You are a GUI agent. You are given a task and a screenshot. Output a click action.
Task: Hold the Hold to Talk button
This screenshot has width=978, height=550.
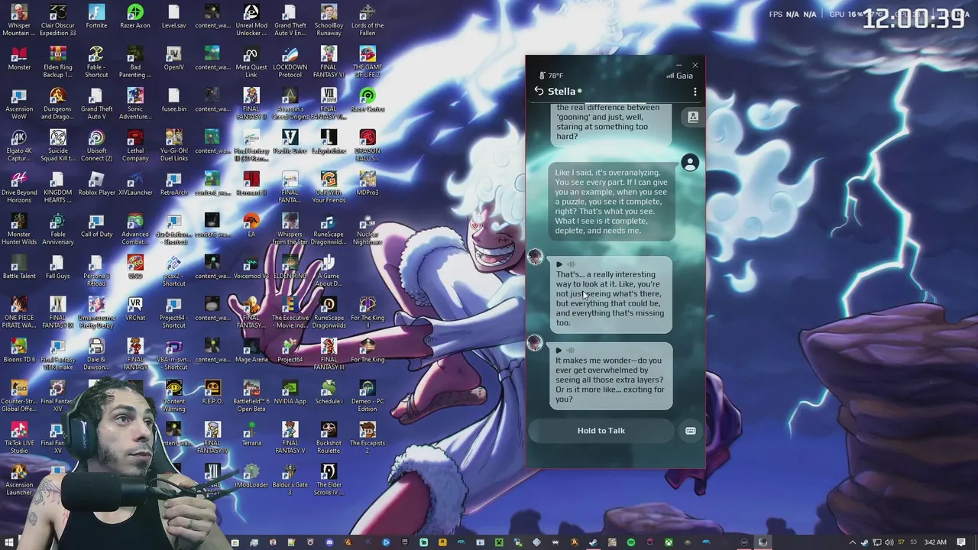[601, 431]
